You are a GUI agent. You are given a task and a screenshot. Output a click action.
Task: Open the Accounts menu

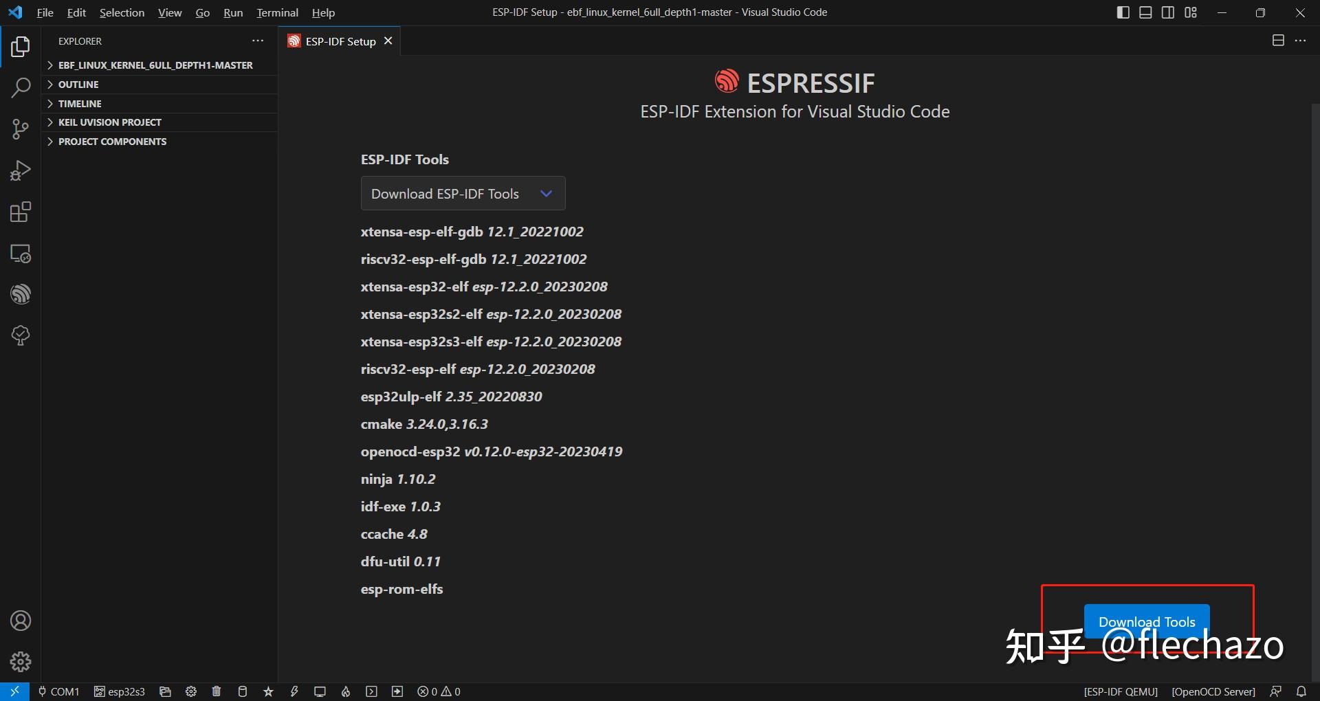[x=21, y=621]
